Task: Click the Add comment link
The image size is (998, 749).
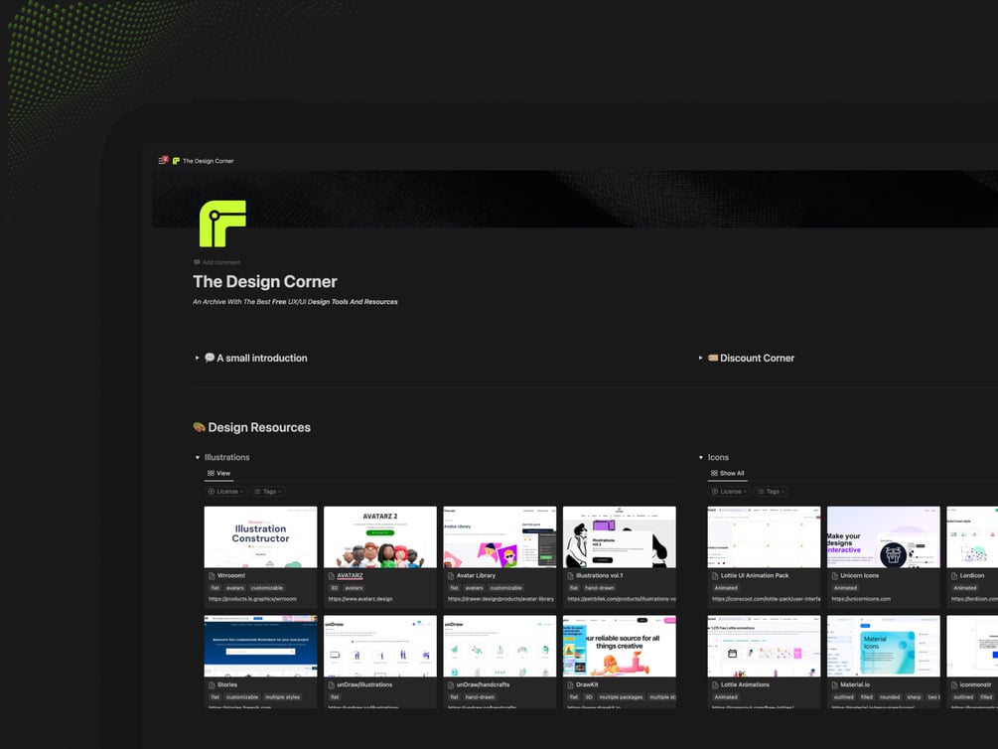Action: click(x=217, y=262)
